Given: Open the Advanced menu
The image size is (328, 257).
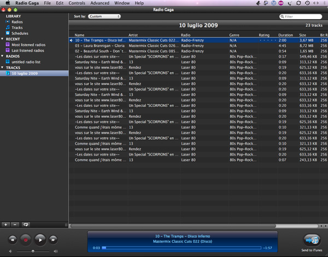Looking at the screenshot, I should [99, 3].
